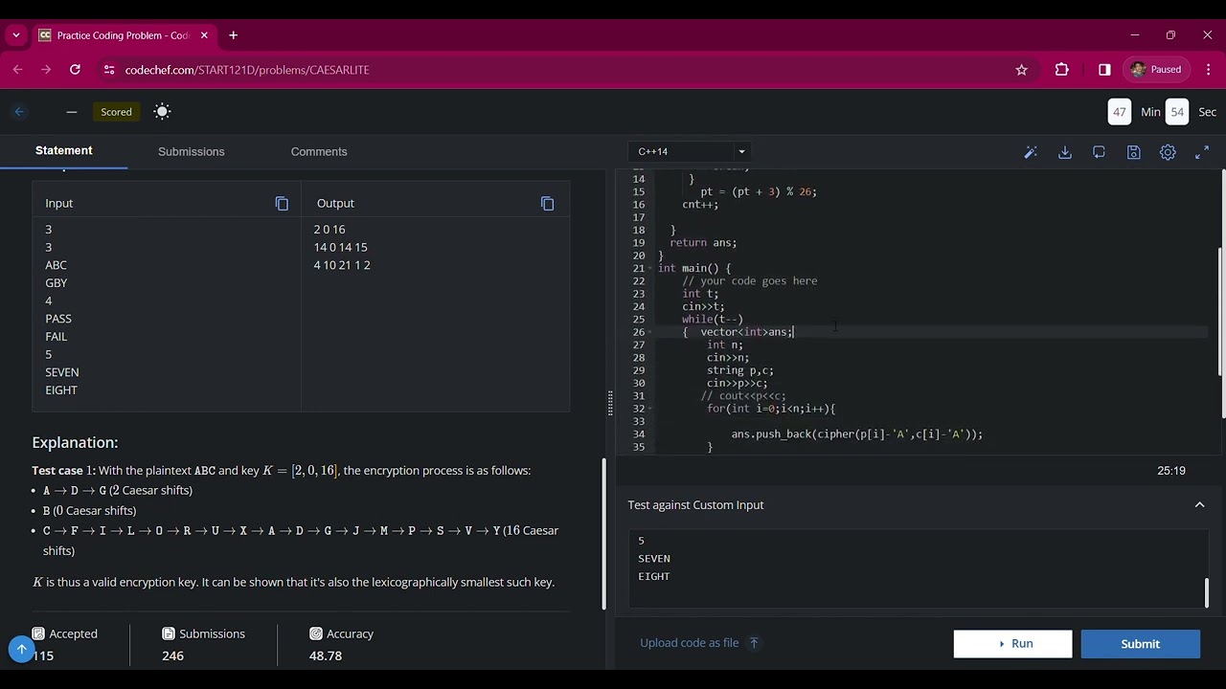This screenshot has width=1226, height=689.
Task: Expand the editor to fullscreen
Action: click(1202, 152)
